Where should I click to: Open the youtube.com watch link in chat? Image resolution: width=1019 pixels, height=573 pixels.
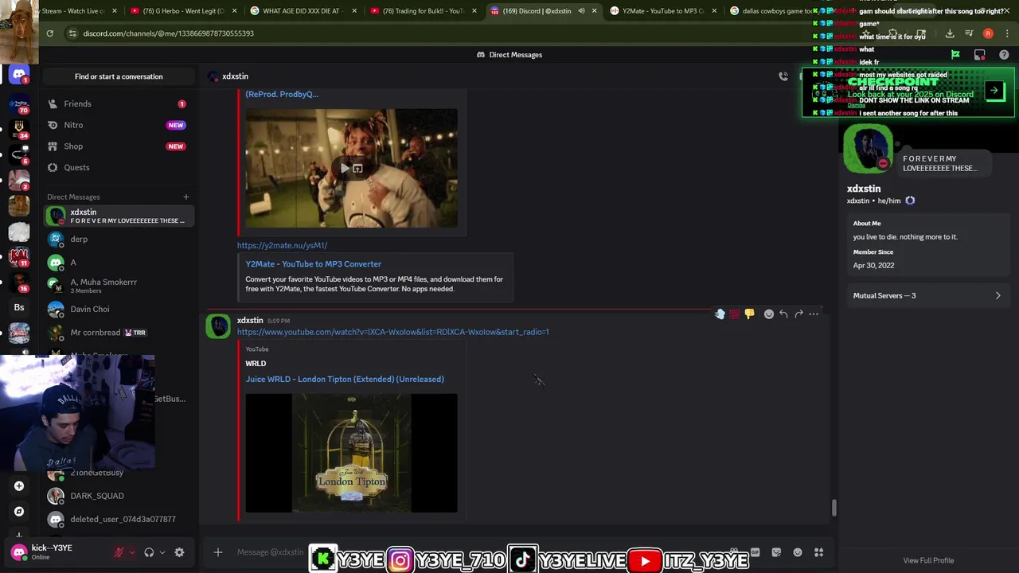tap(392, 332)
